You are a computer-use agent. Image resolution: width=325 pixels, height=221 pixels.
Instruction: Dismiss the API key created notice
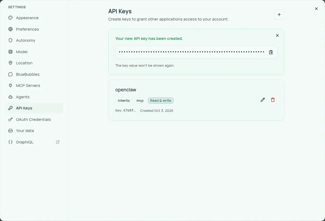coord(277,36)
